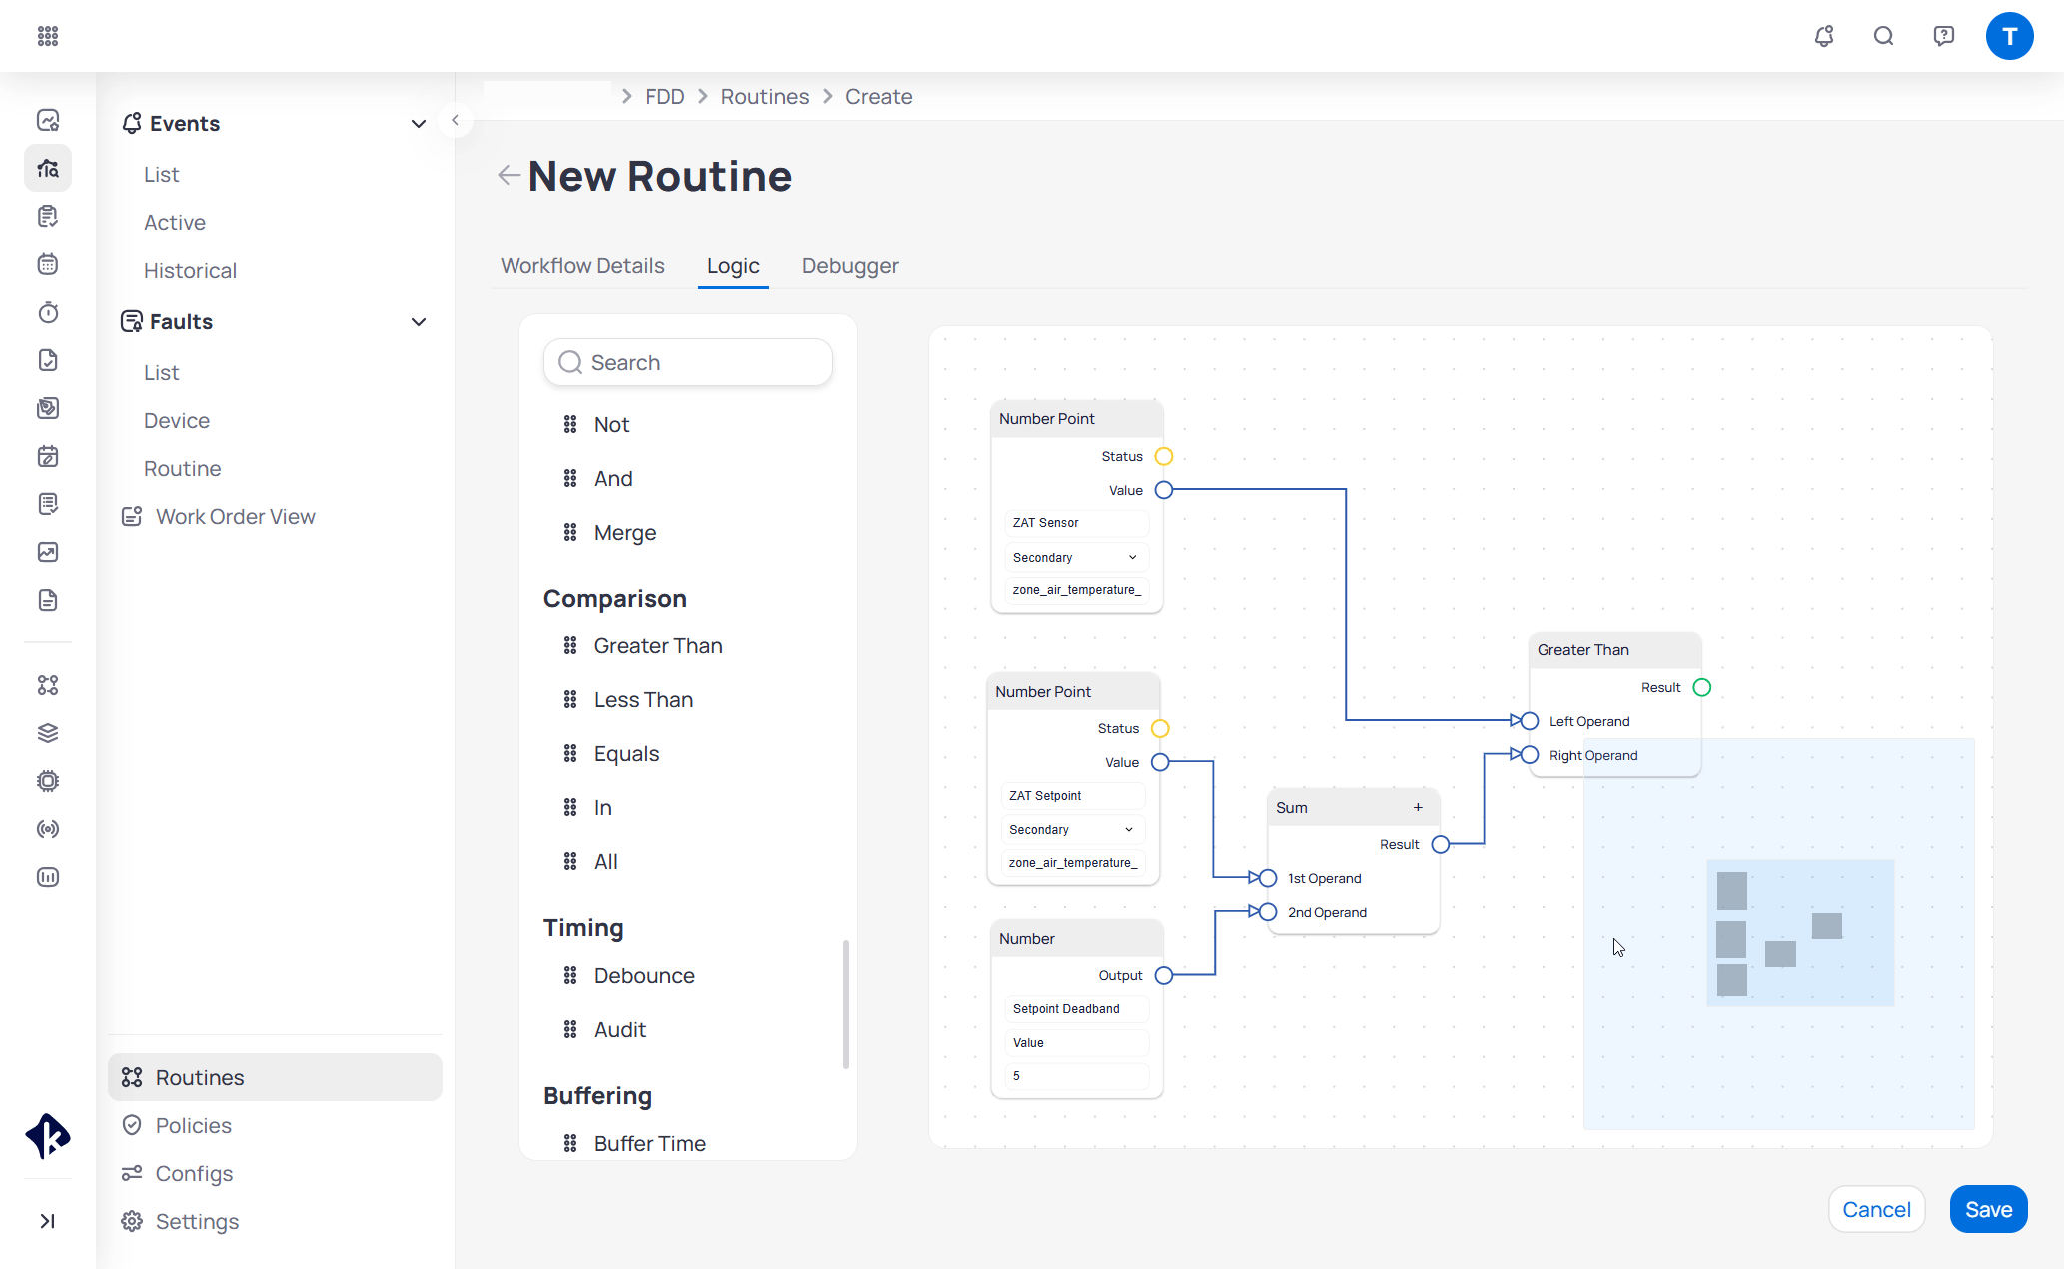The image size is (2064, 1269).
Task: Select the Merge node drag handle icon
Action: [x=570, y=533]
